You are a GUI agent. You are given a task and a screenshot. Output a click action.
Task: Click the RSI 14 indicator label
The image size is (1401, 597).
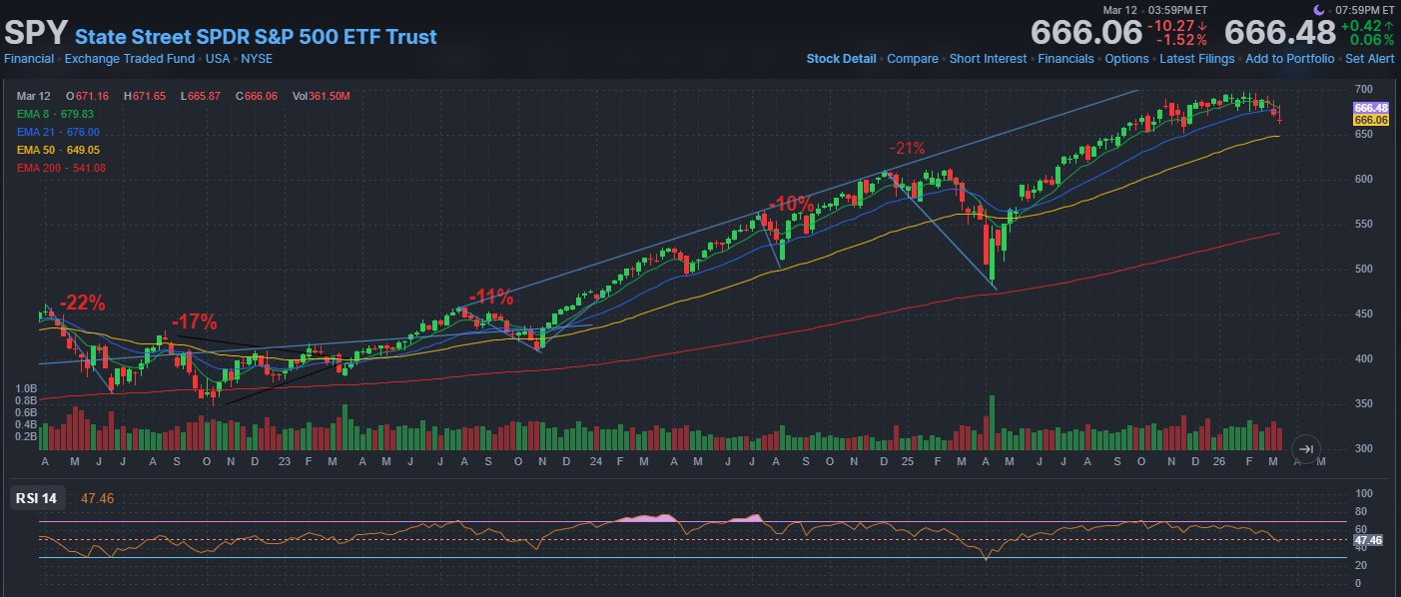39,497
